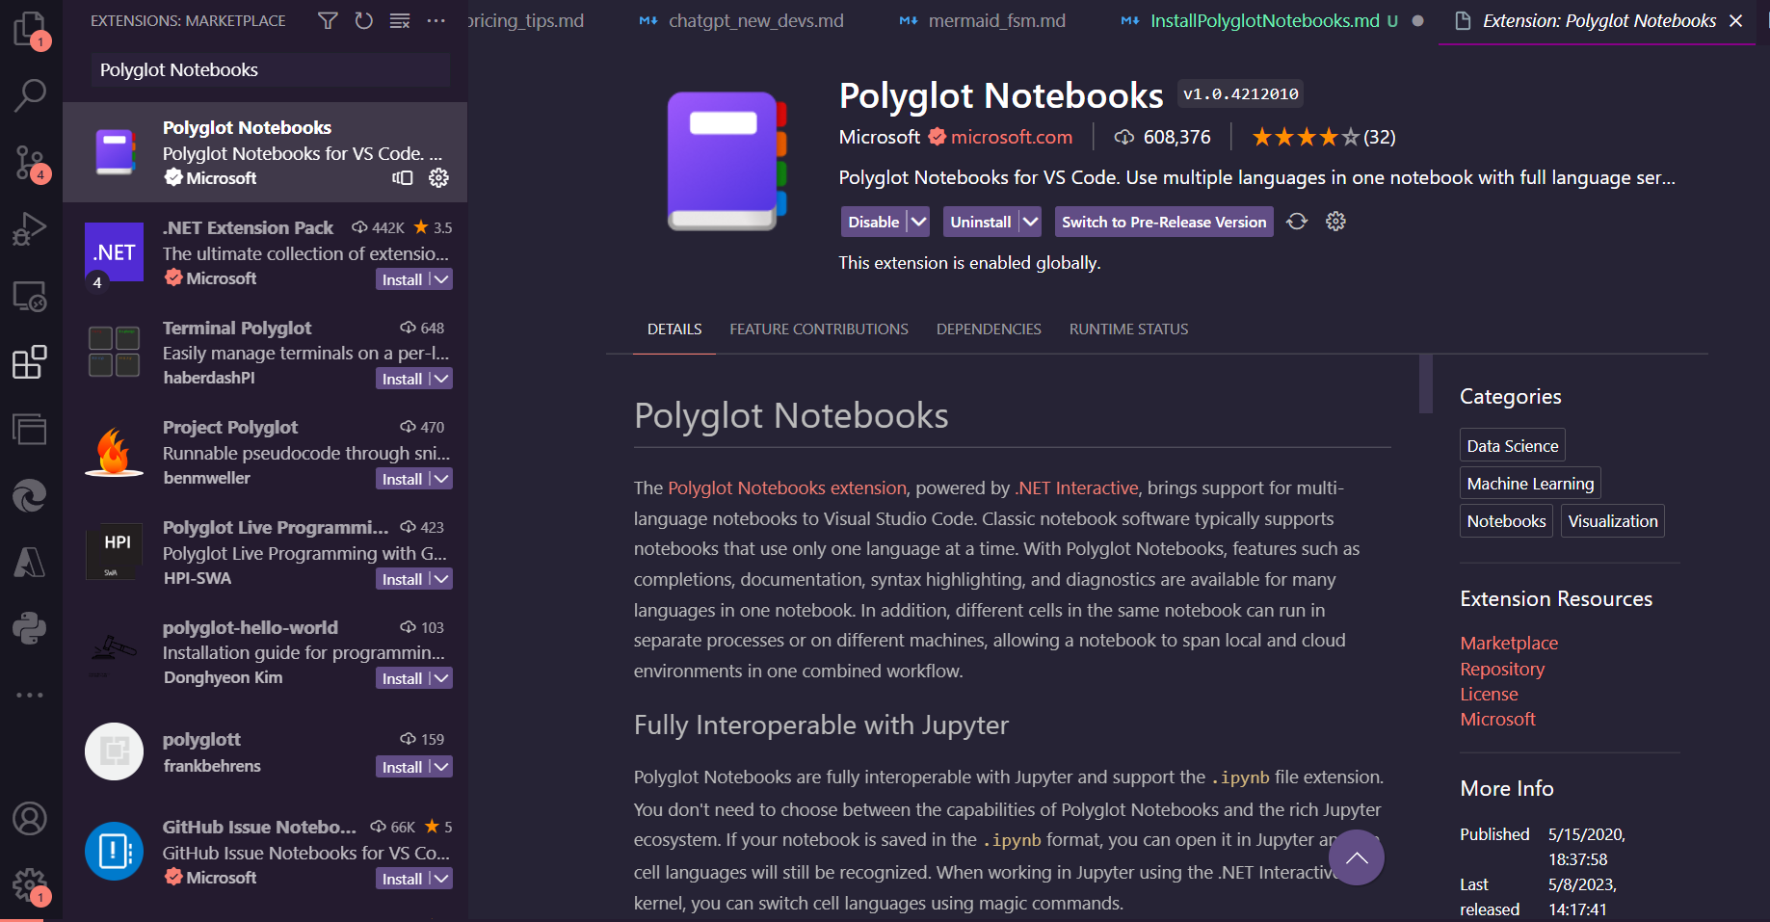Open the InstallPolyglotNotebooks.md editor tab
1770x922 pixels.
pyautogui.click(x=1263, y=21)
